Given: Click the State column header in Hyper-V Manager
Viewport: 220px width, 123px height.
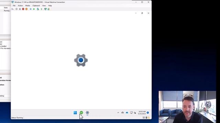Looking at the screenshot, I should coord(6,8).
